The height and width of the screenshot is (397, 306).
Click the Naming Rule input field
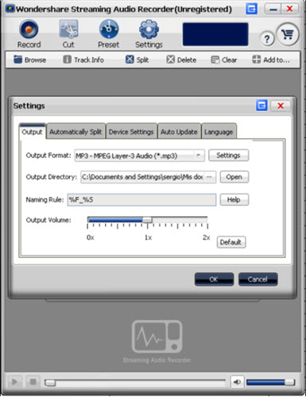[x=141, y=200]
